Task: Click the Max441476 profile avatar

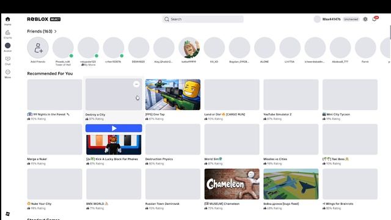Action: [x=317, y=19]
